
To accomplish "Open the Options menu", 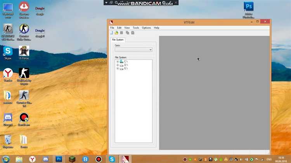I will pos(146,28).
